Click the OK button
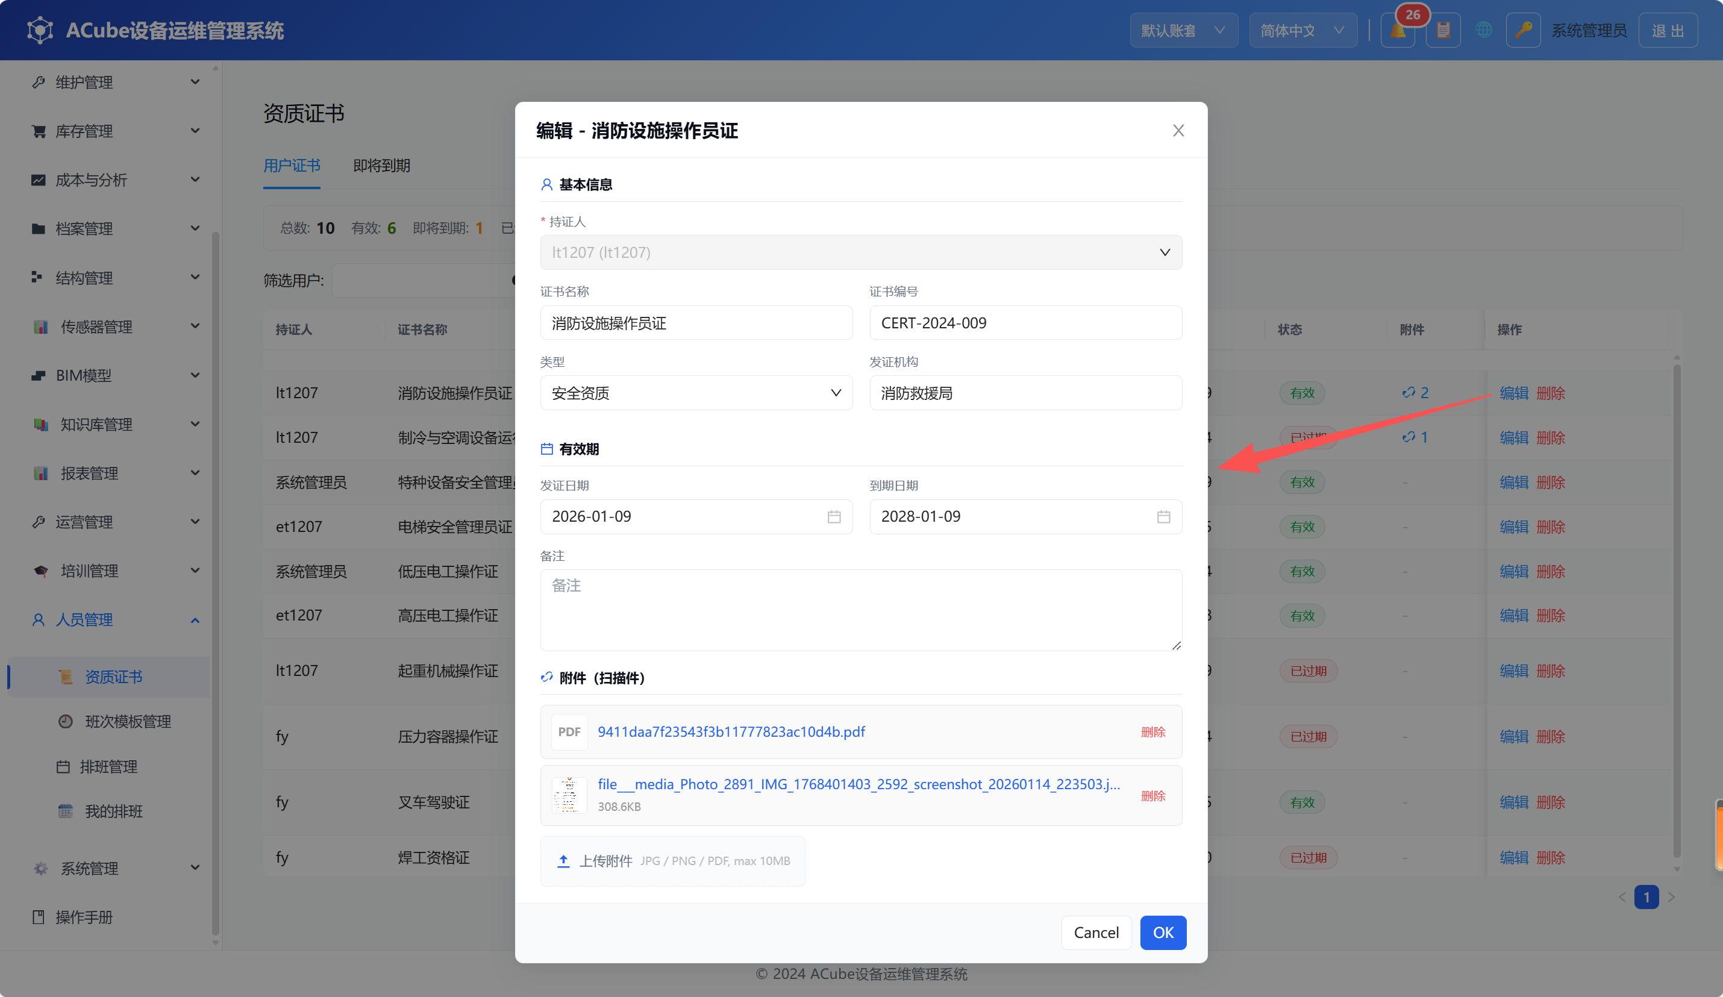 [x=1163, y=933]
